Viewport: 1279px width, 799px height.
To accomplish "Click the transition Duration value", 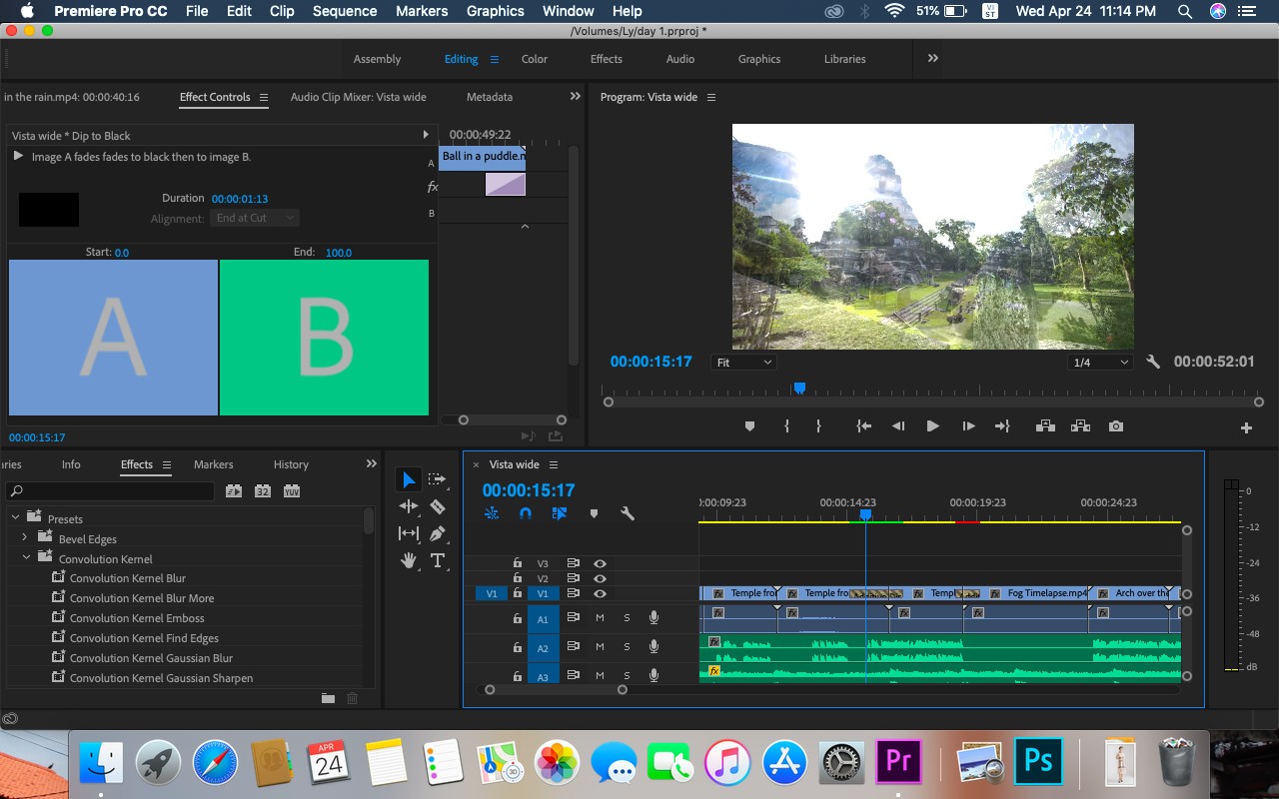I will pyautogui.click(x=240, y=199).
